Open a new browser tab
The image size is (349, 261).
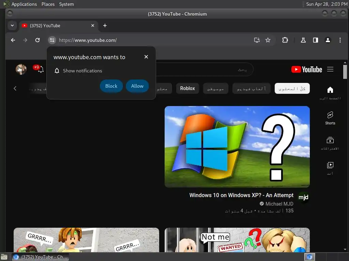(105, 25)
